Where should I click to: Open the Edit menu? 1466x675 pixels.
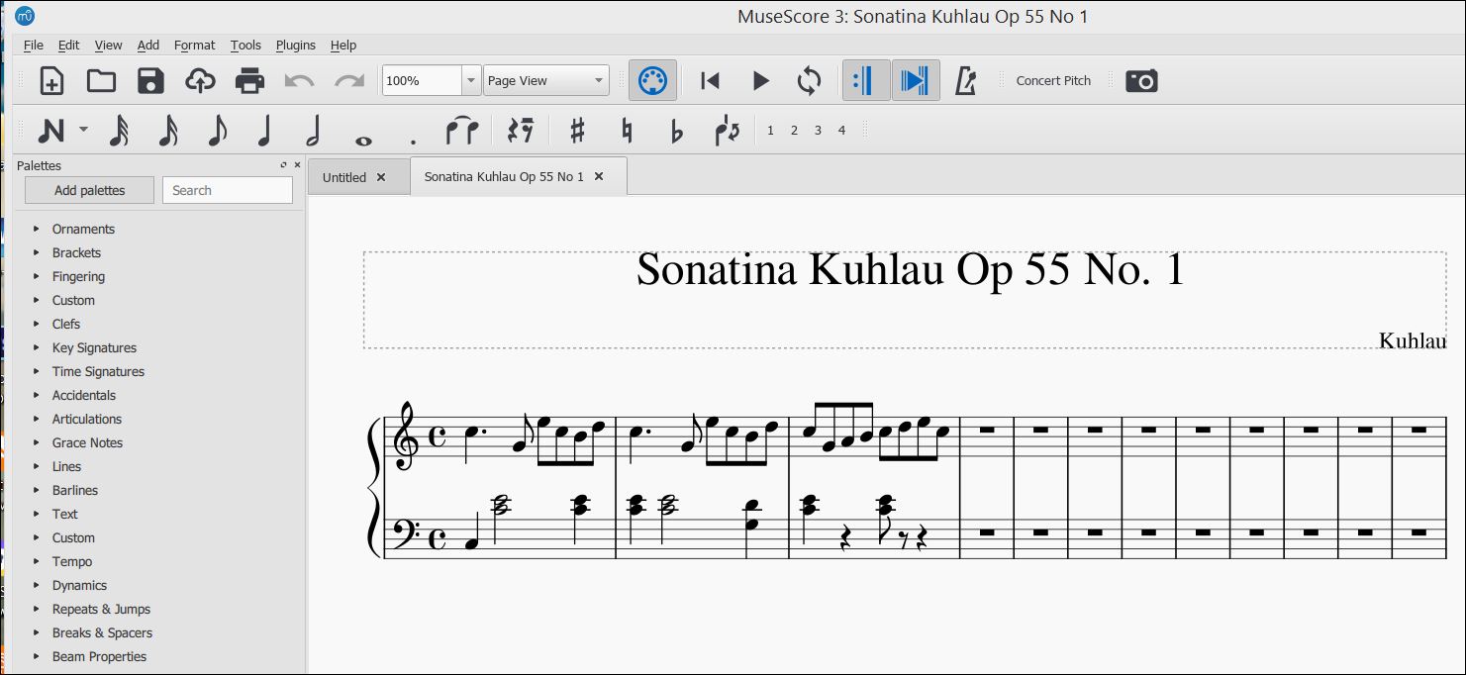tap(68, 46)
